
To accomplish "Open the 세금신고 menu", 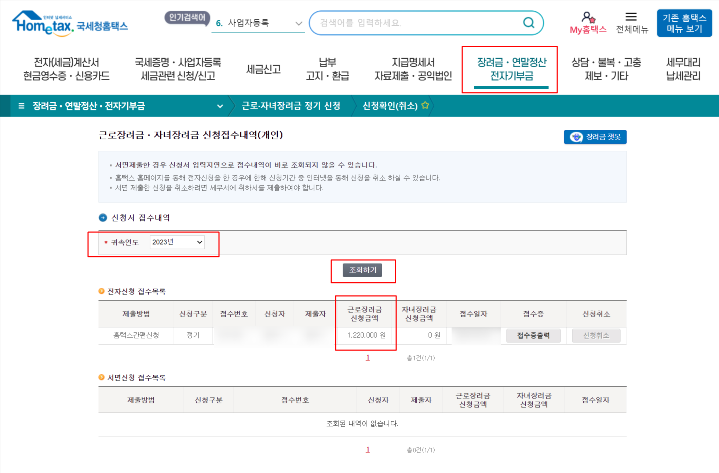I will (263, 69).
